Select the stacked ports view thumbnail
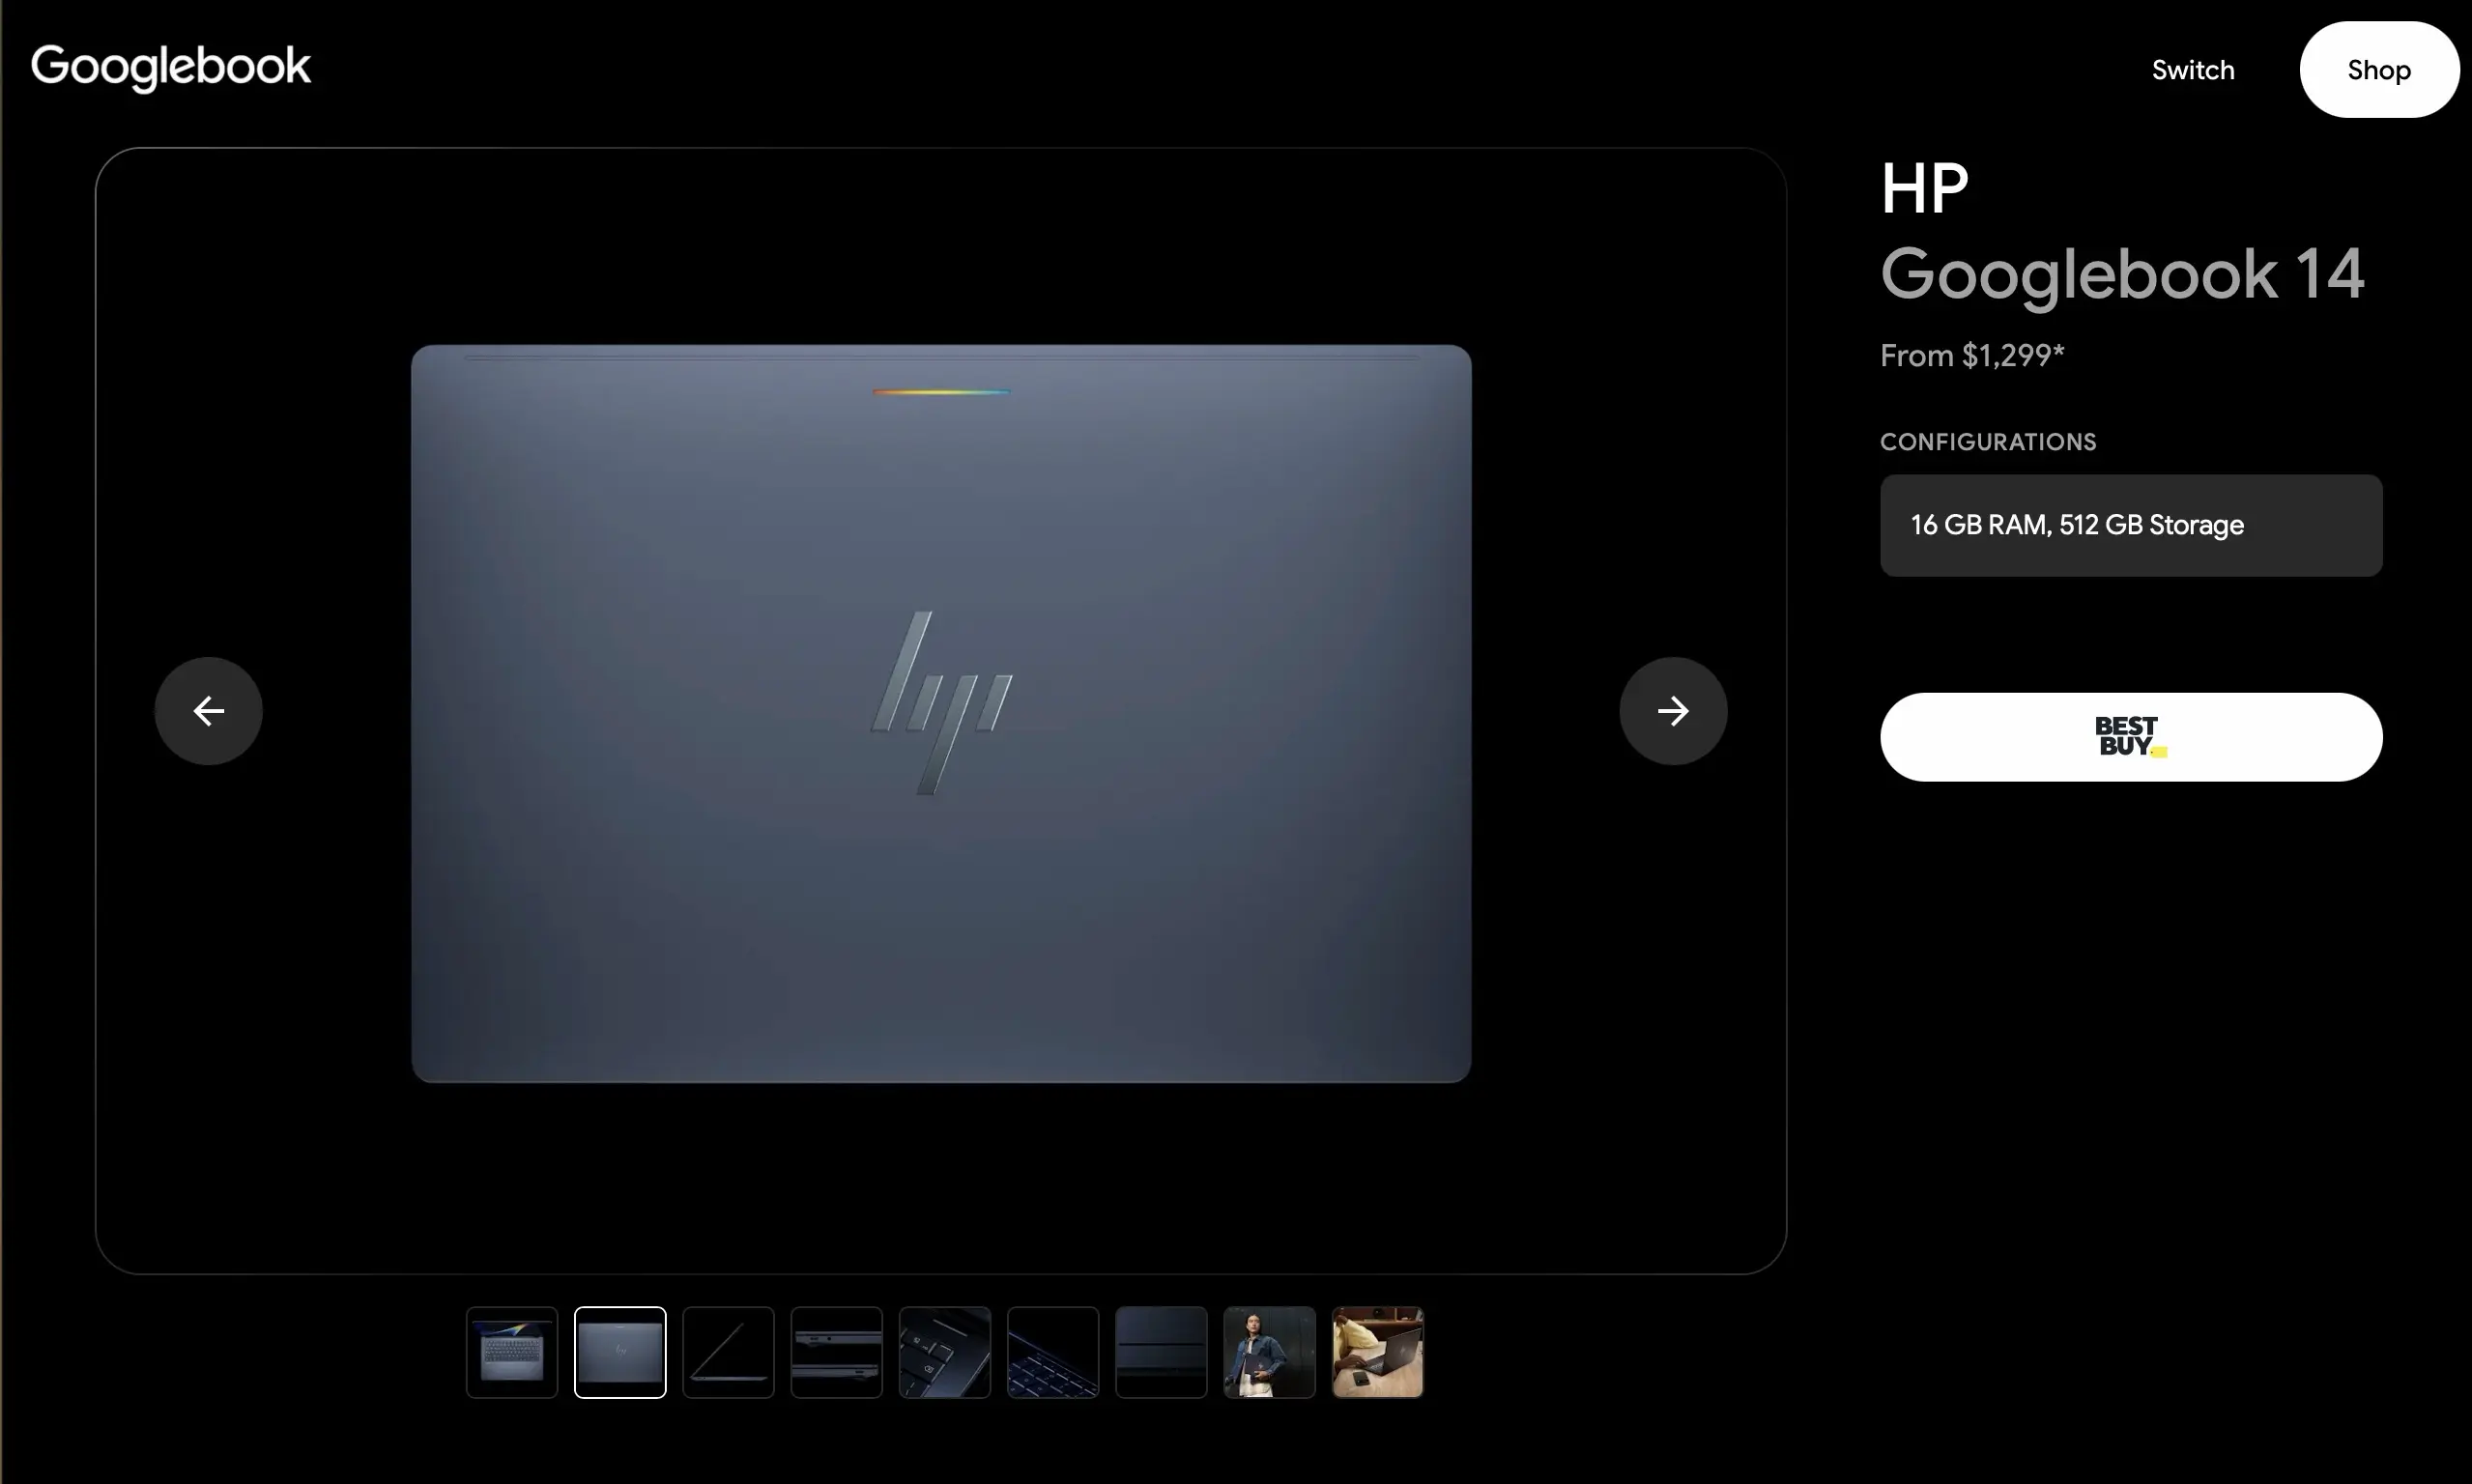This screenshot has height=1484, width=2472. click(x=836, y=1352)
